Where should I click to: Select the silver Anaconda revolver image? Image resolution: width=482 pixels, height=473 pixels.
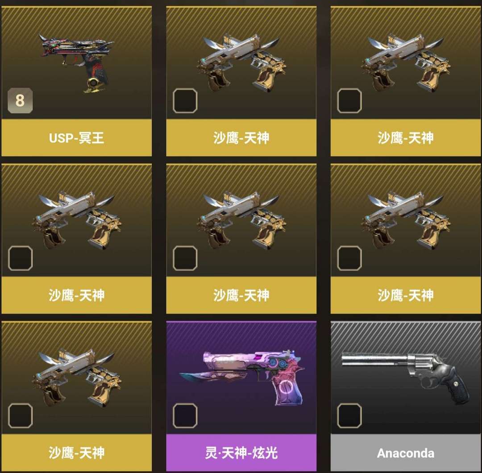click(405, 378)
